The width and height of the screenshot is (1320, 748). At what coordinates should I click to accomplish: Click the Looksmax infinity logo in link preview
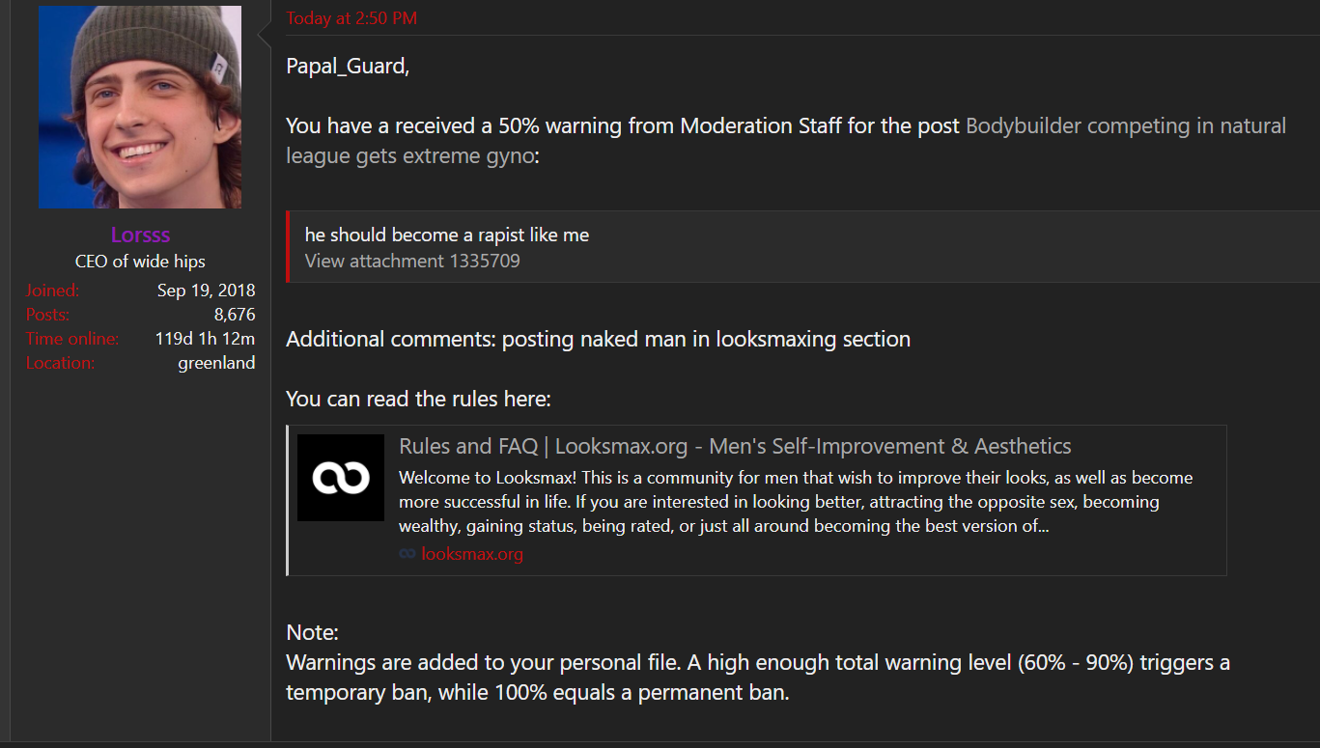tap(341, 478)
